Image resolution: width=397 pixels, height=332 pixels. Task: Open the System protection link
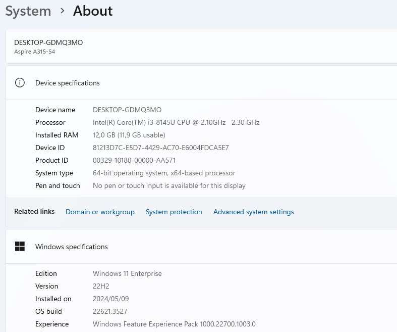[174, 212]
